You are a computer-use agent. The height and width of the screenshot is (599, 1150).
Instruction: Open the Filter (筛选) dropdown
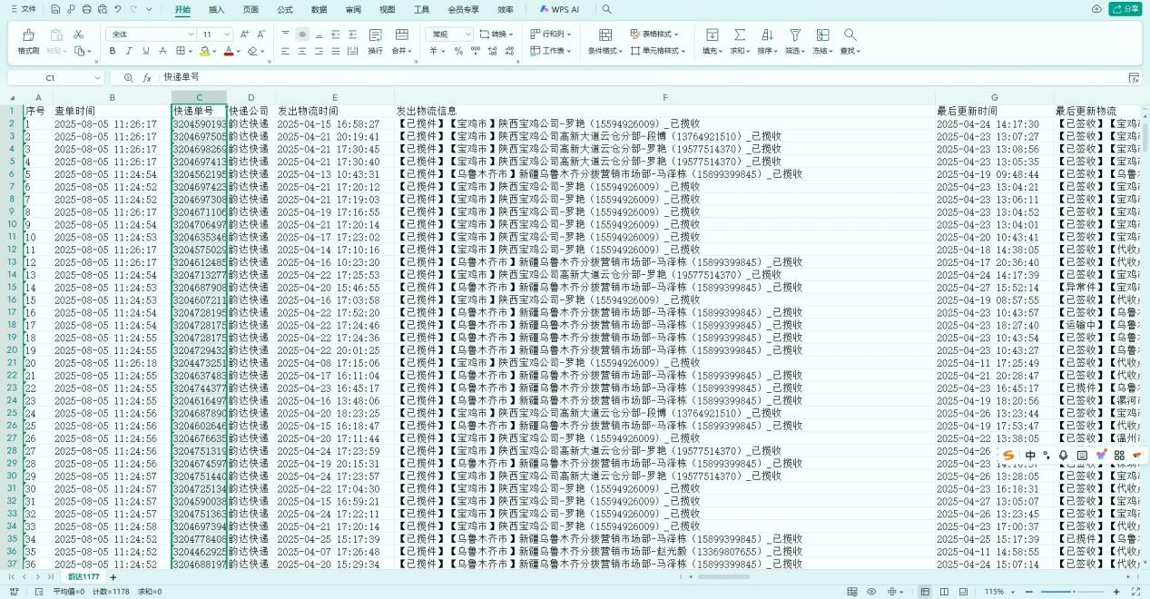click(x=795, y=42)
